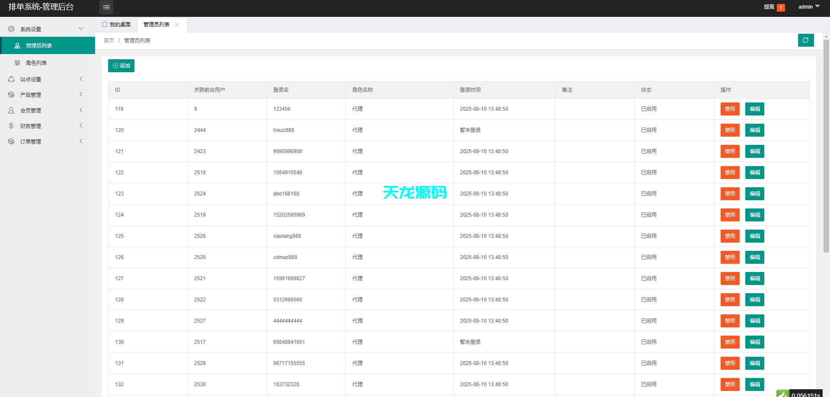
Task: Switch to the 我的桌面 tab
Action: tap(116, 24)
